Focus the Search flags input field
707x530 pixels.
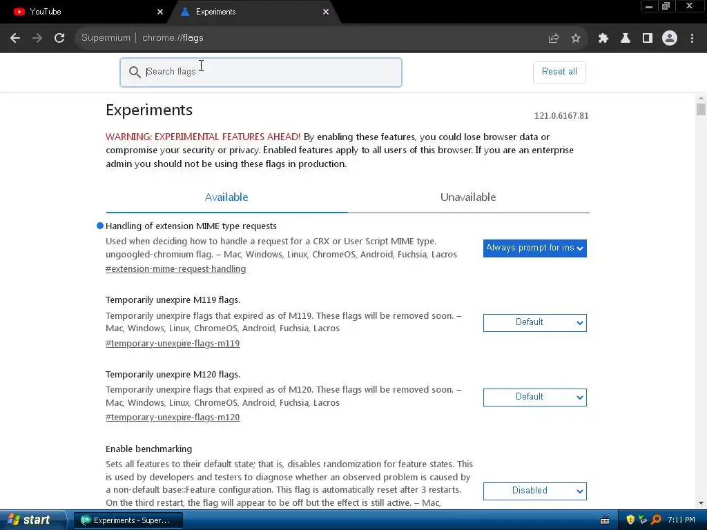coord(260,72)
